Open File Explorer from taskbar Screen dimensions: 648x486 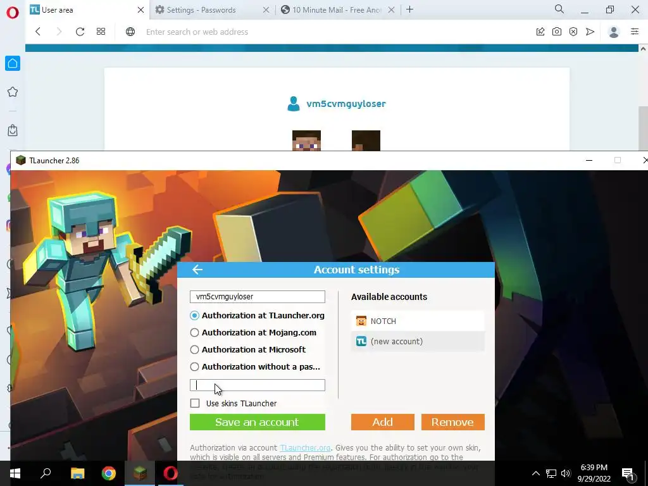pos(77,473)
